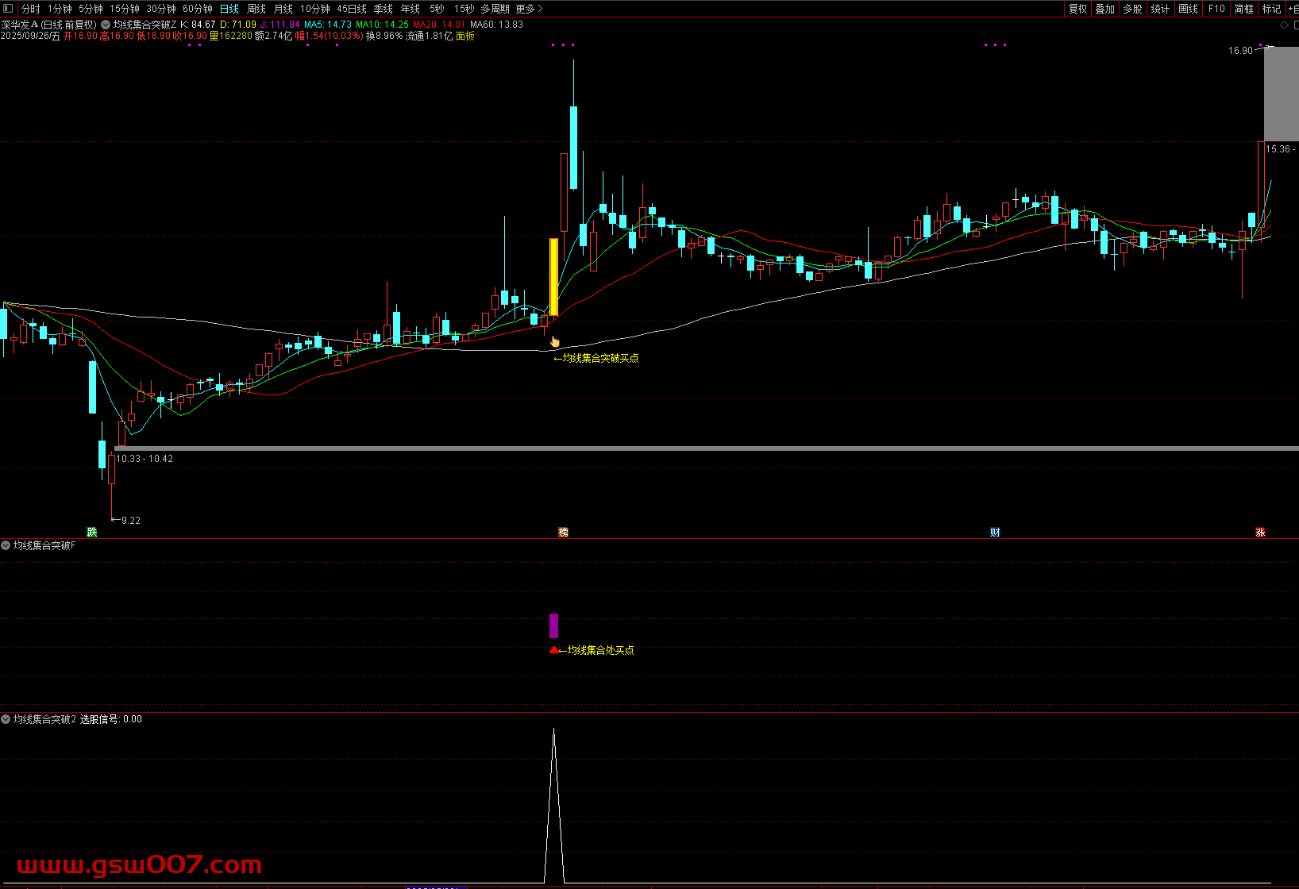The width and height of the screenshot is (1299, 889).
Task: Click the J: 111.84 value
Action: click(280, 25)
